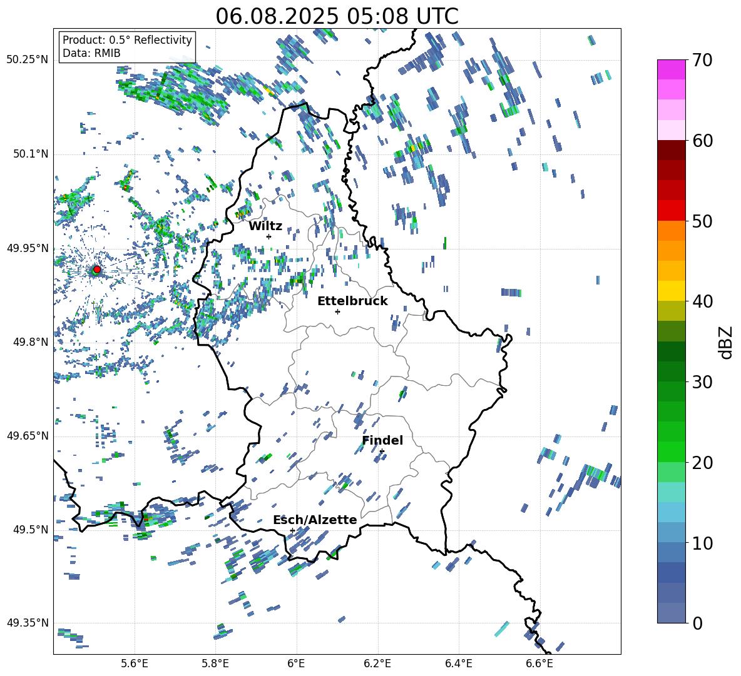Click the Esch/Alzette station cross marker

tap(292, 530)
